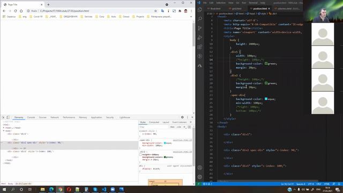The width and height of the screenshot is (343, 193).
Task: Open Windows taskbar search
Action: [13, 189]
